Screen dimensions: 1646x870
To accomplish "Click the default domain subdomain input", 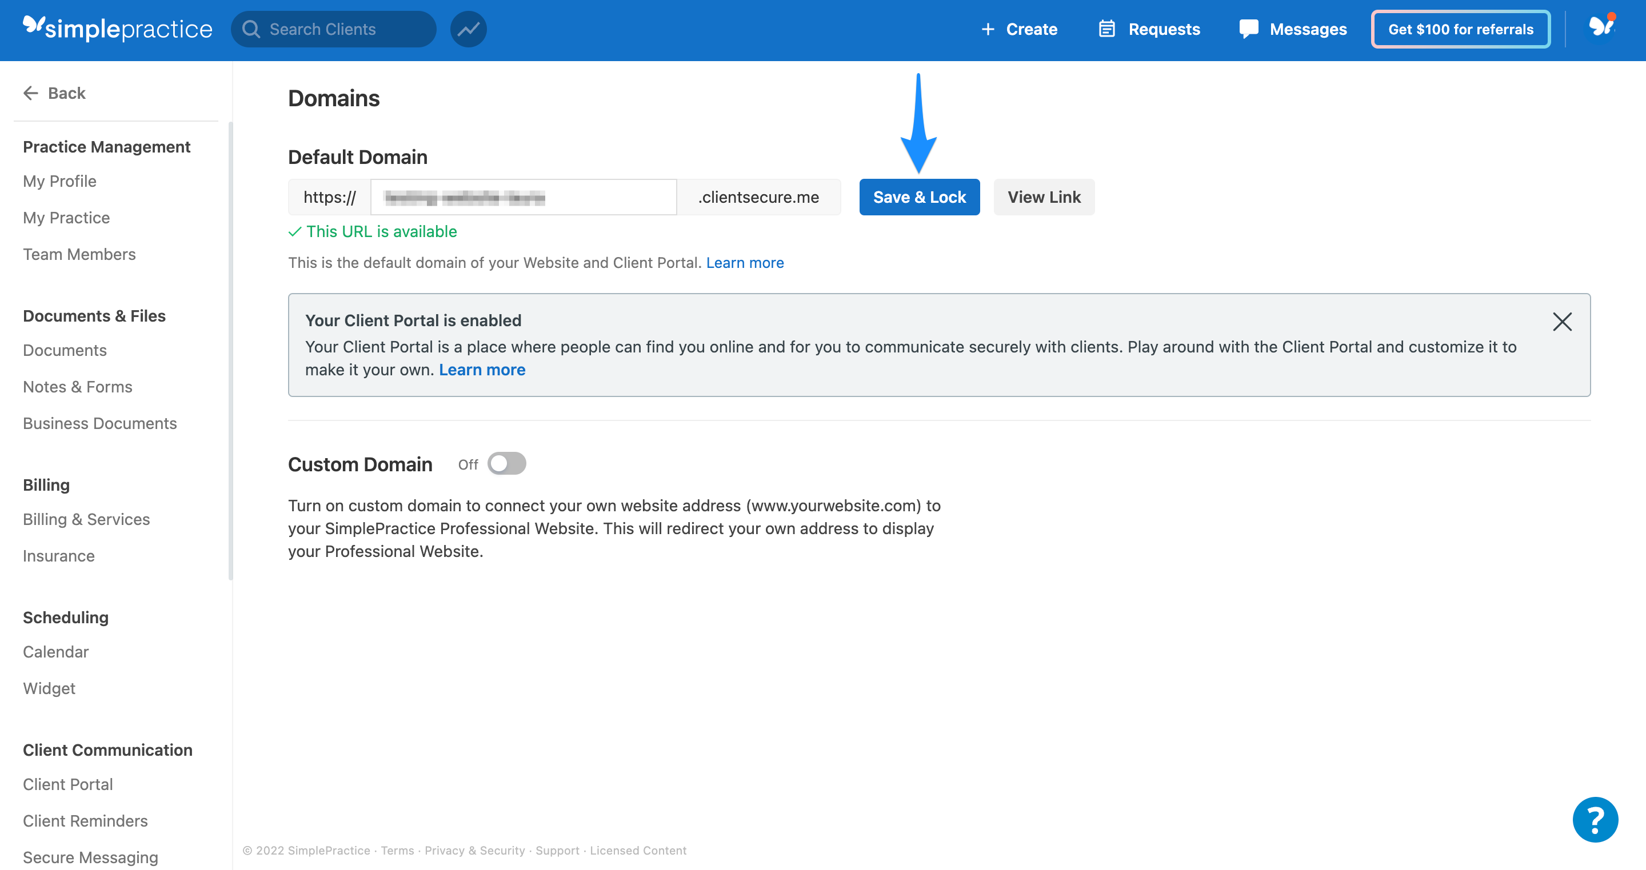I will pos(524,198).
